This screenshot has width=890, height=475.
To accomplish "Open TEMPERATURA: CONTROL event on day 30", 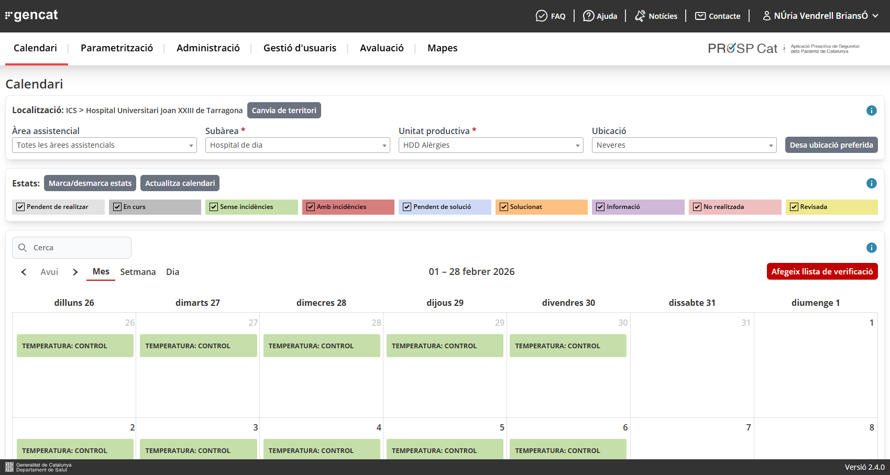I will [x=568, y=346].
